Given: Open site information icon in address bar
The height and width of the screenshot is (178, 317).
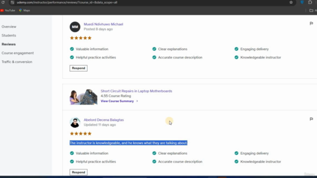Looking at the screenshot, I should tap(12, 2).
